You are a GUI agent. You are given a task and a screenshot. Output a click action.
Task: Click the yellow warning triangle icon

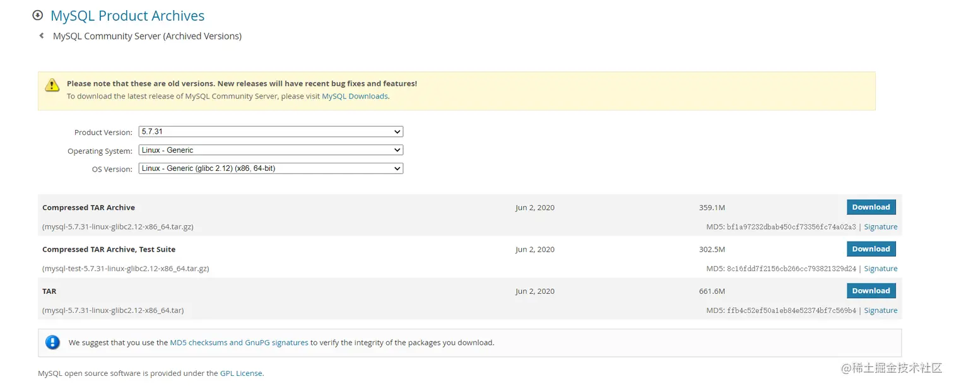coord(52,86)
